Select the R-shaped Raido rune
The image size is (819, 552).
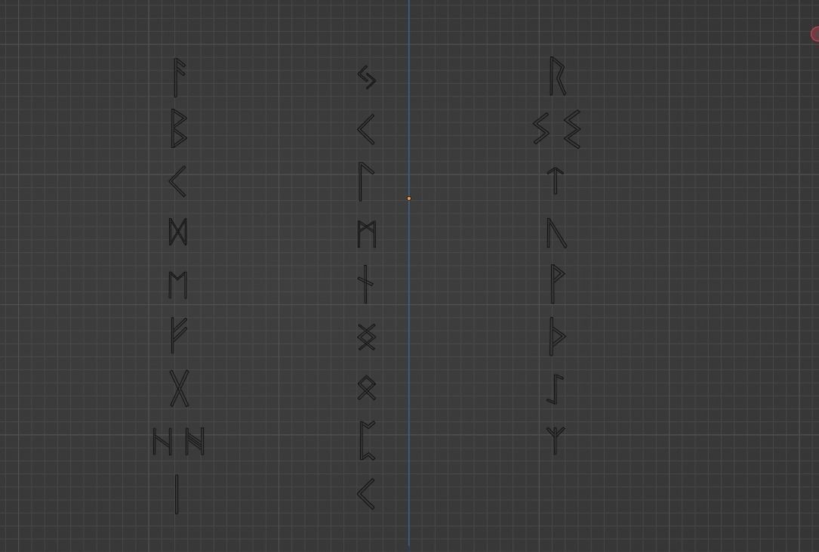pos(558,76)
